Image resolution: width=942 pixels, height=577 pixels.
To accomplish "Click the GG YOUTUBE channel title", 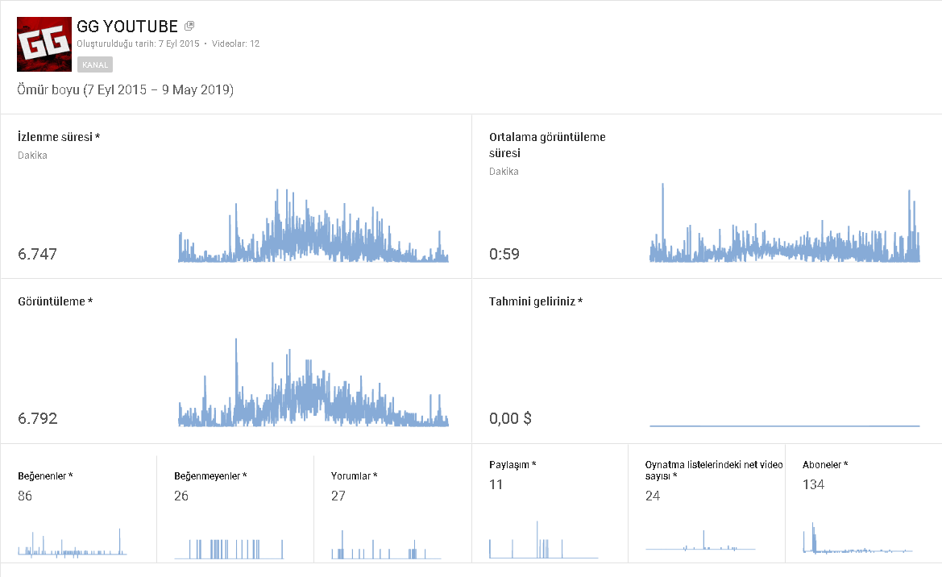I will [127, 27].
